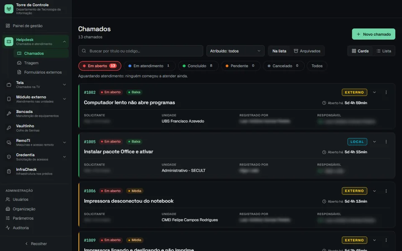Click the Auditoria activity icon
Viewport: 402px width, 251px height.
click(x=8, y=228)
